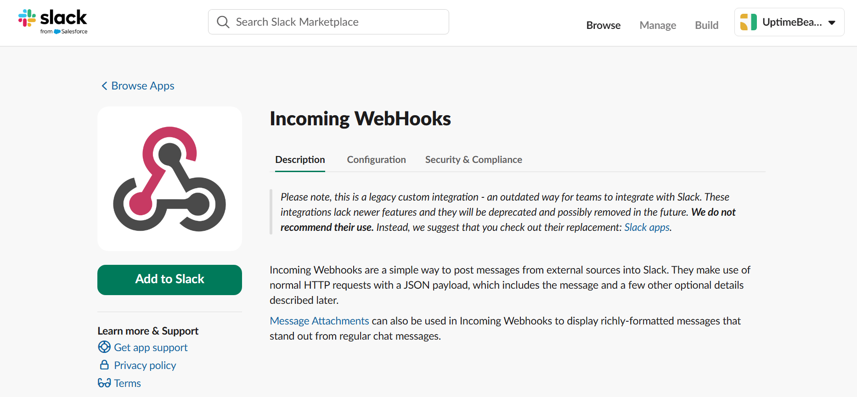The width and height of the screenshot is (857, 397).
Task: Switch to the Configuration tab
Action: [x=376, y=159]
